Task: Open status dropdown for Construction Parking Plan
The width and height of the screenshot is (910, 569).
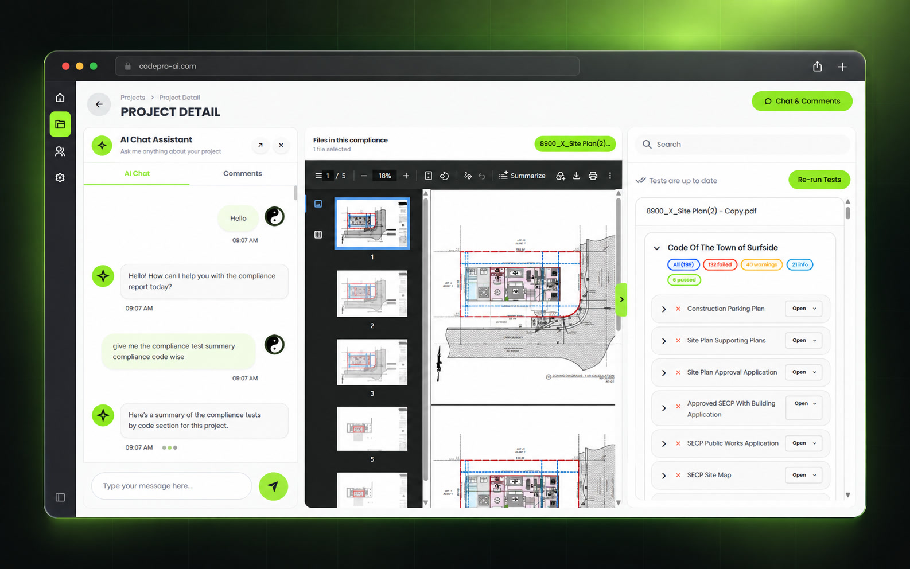Action: (x=804, y=309)
